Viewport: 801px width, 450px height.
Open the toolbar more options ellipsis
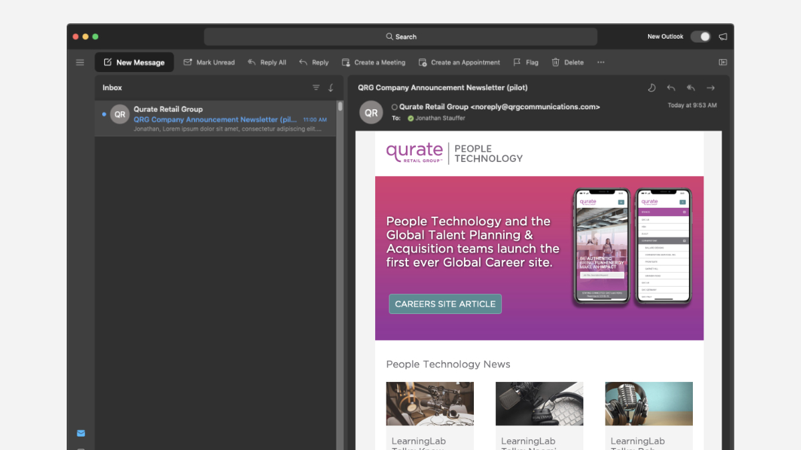(x=601, y=63)
